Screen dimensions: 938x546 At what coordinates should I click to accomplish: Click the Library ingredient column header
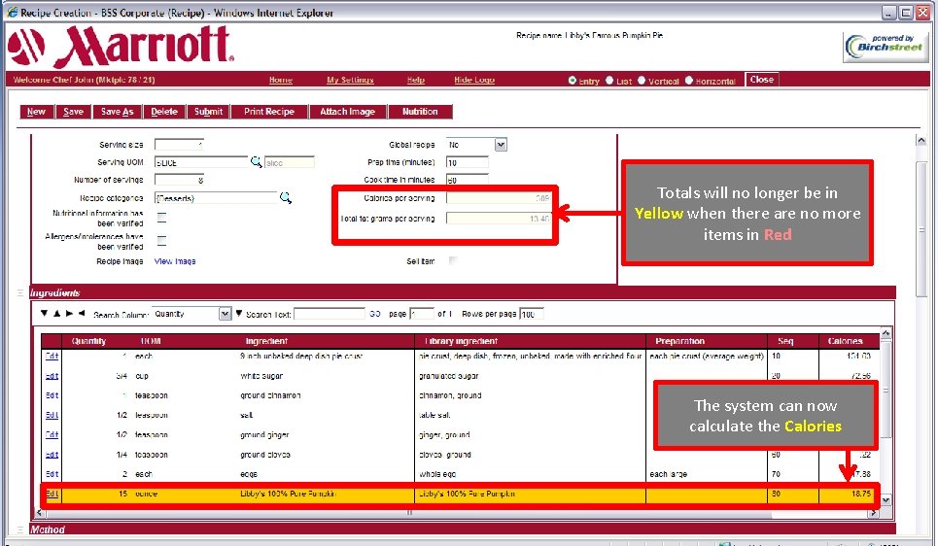(x=461, y=341)
